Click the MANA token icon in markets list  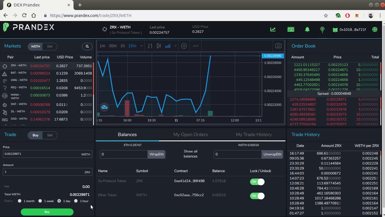coord(5,96)
